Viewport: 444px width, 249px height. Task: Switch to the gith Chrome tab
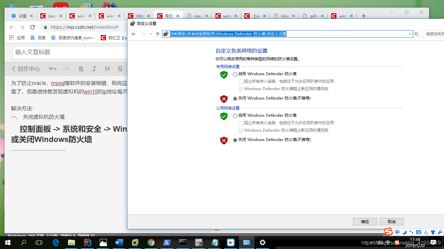click(314, 16)
